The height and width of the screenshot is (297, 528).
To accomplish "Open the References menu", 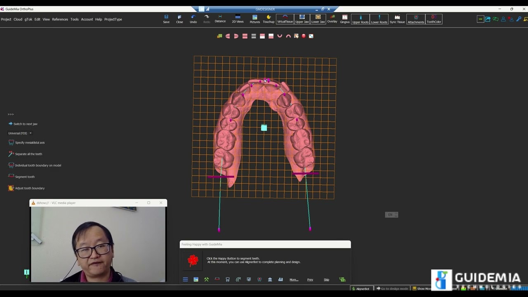I will coord(60,19).
